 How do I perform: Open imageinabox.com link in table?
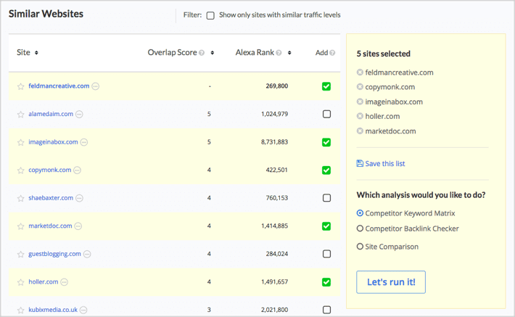[53, 142]
